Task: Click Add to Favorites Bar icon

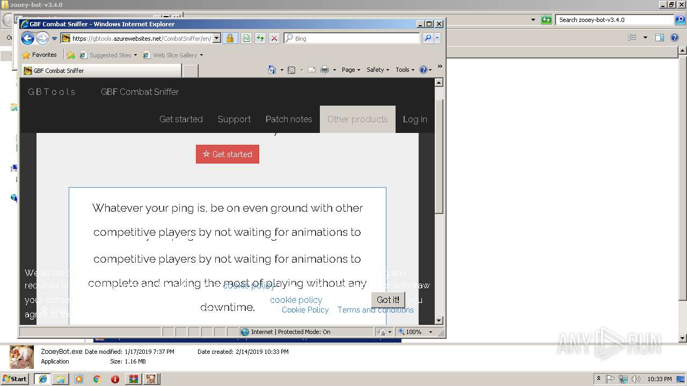Action: coord(71,55)
